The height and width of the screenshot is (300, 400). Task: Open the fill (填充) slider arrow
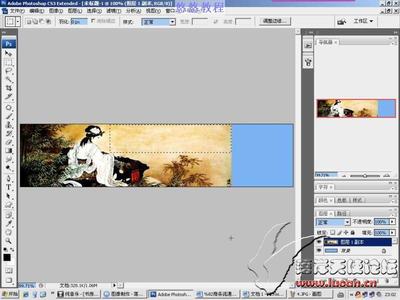pos(392,232)
